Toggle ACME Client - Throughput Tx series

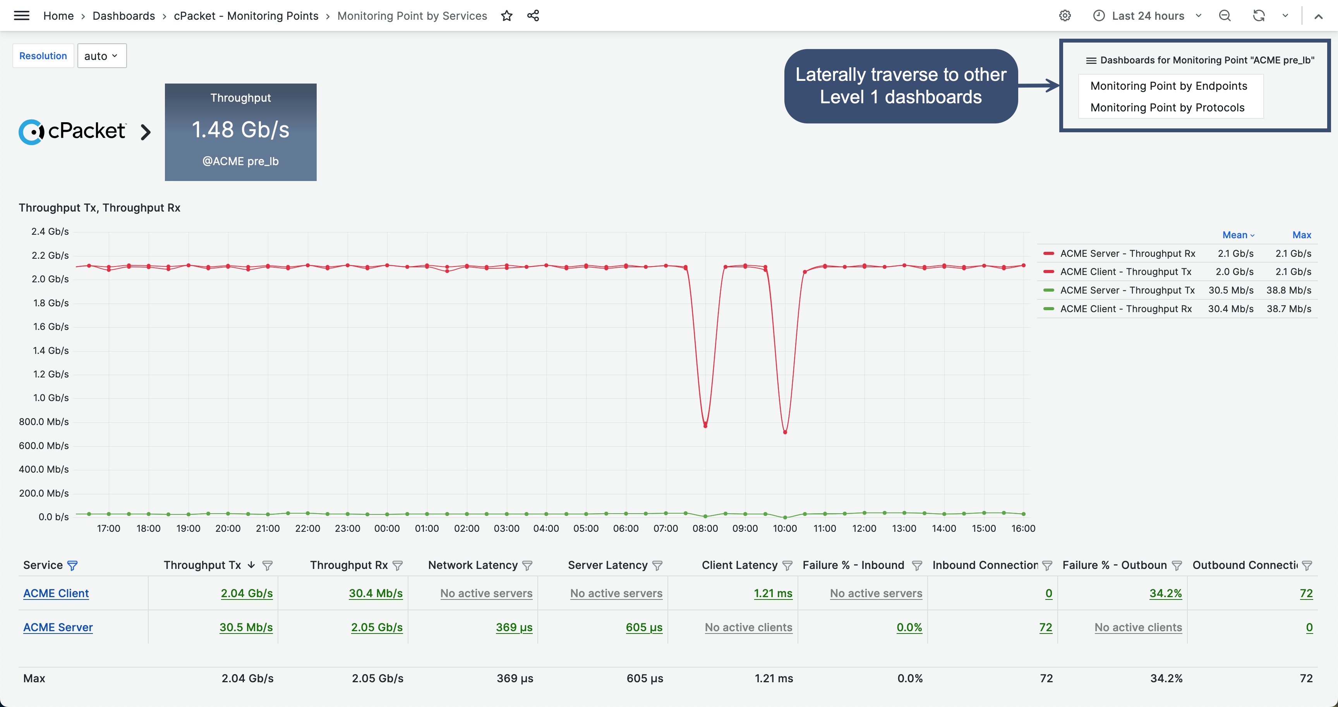point(1125,271)
